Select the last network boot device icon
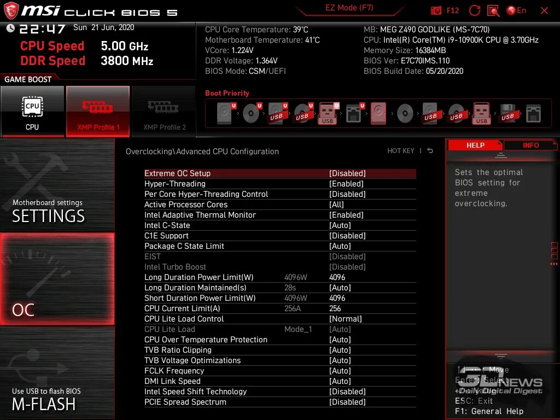The image size is (560, 420). (x=533, y=114)
